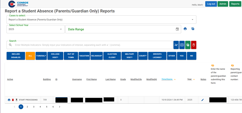Open the calendar picker in Date Range
The image size is (242, 113).
(x=177, y=29)
